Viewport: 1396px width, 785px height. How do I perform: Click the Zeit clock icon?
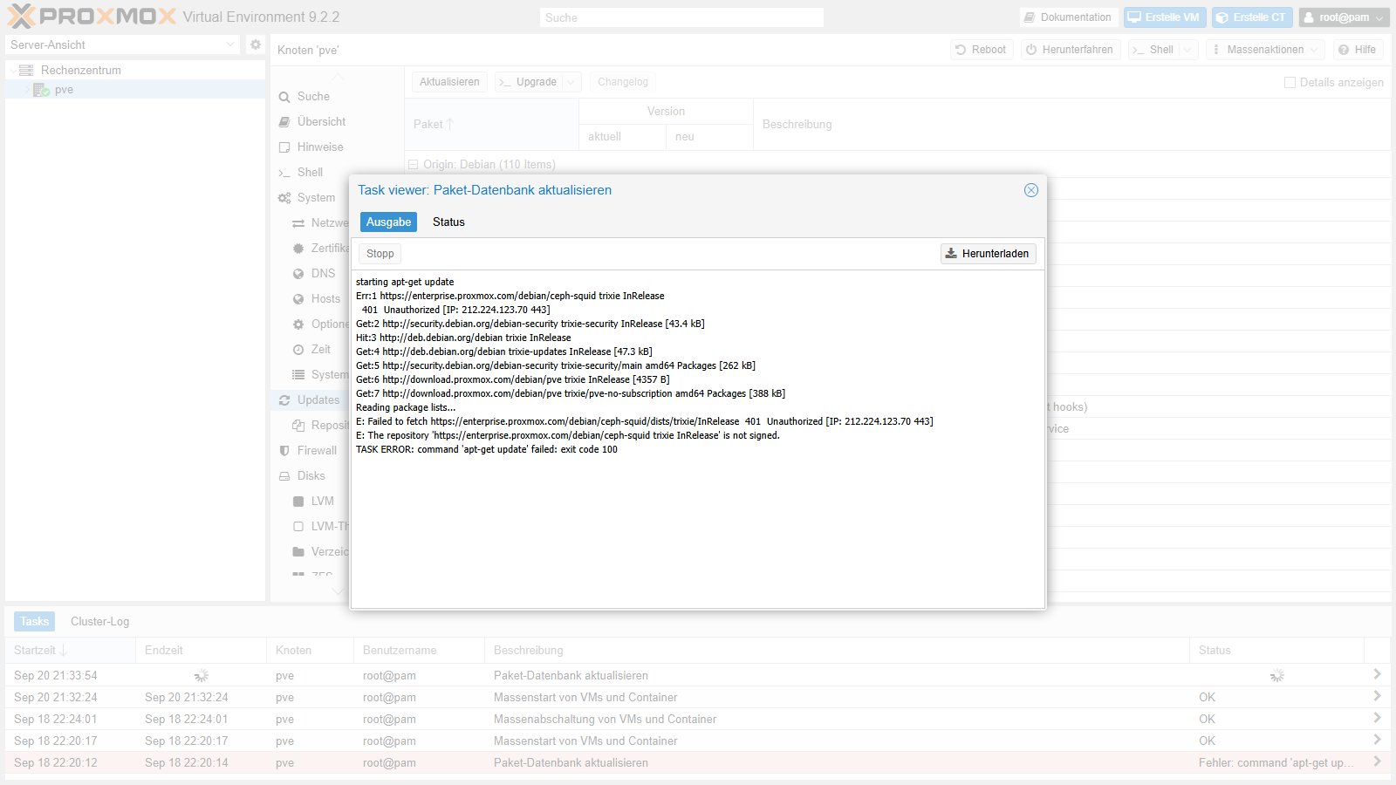298,350
